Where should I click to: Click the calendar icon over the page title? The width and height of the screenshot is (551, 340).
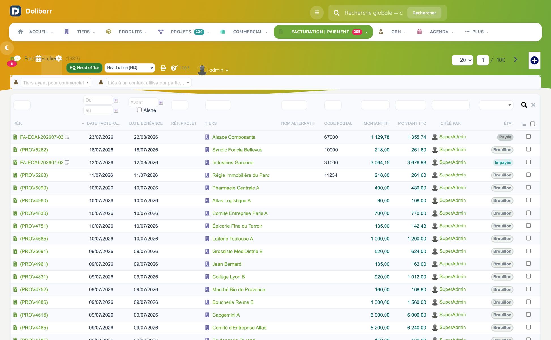click(39, 58)
